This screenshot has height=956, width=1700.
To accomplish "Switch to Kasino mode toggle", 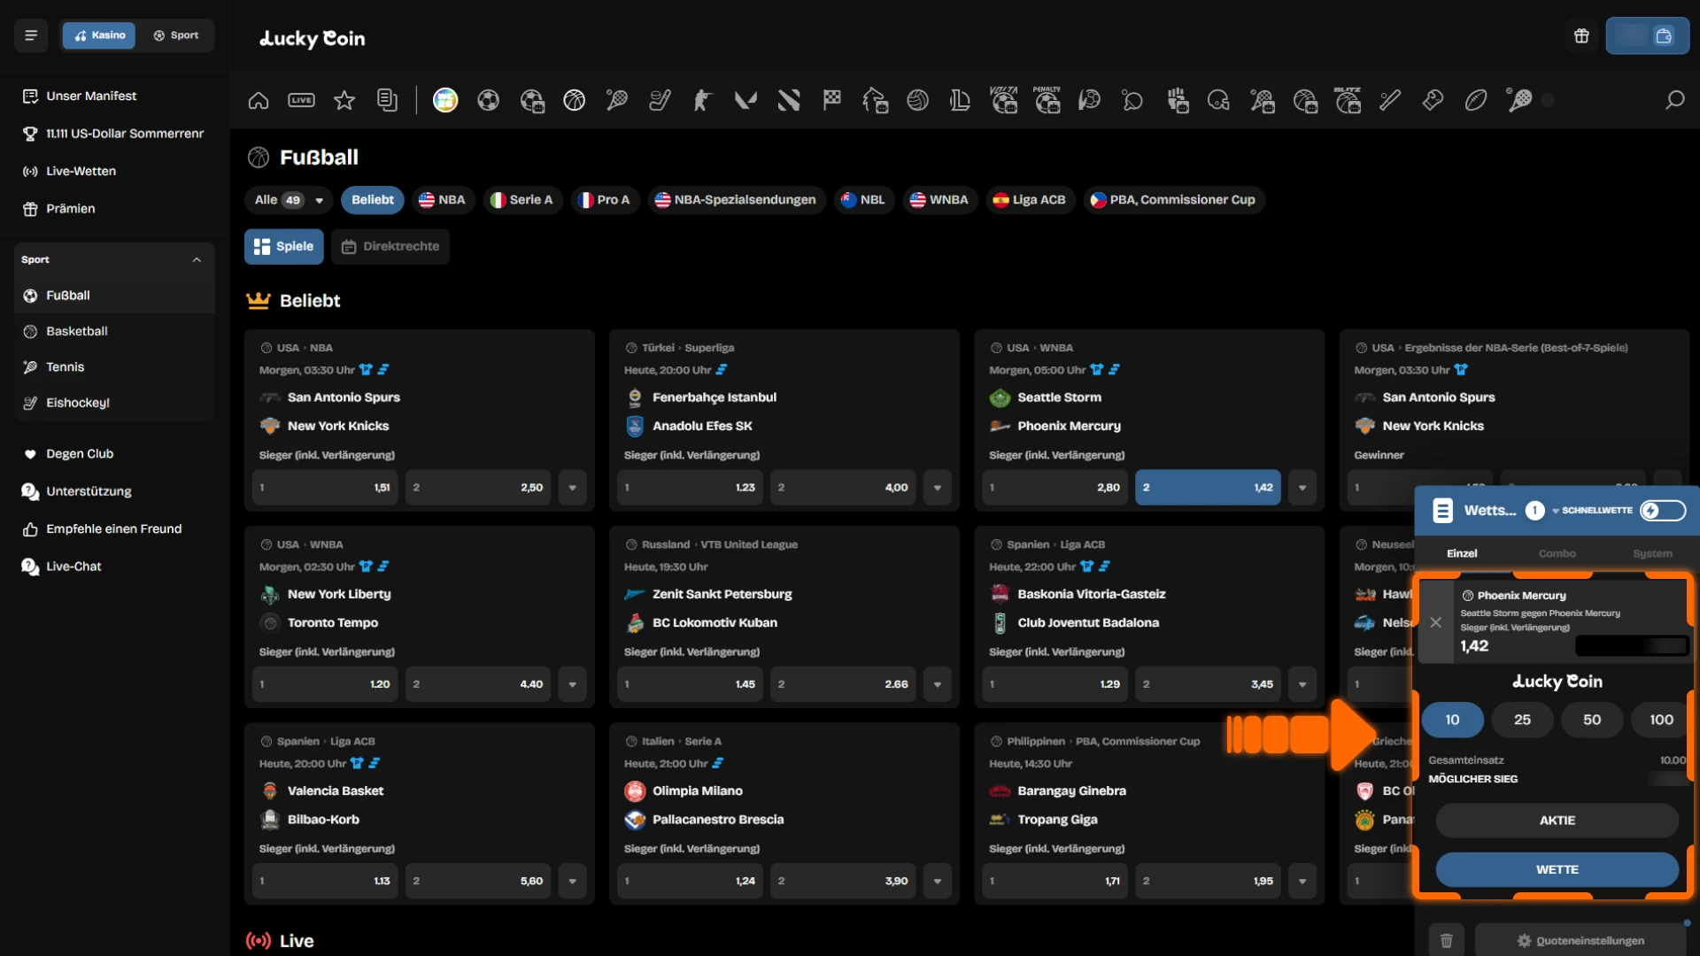I will tap(99, 35).
